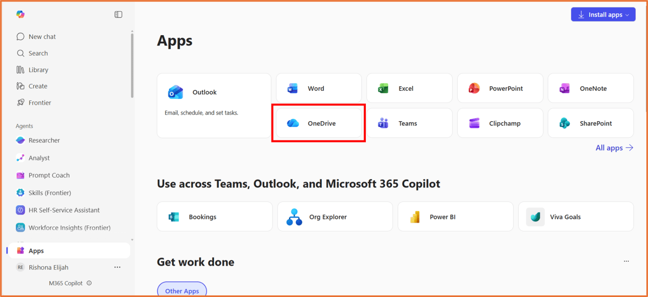648x297 pixels.
Task: Launch PowerPoint from the Apps grid
Action: (x=500, y=88)
